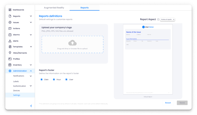This screenshot has height=115, width=197.
Task: Select the Reports tab at top
Action: coord(85,8)
